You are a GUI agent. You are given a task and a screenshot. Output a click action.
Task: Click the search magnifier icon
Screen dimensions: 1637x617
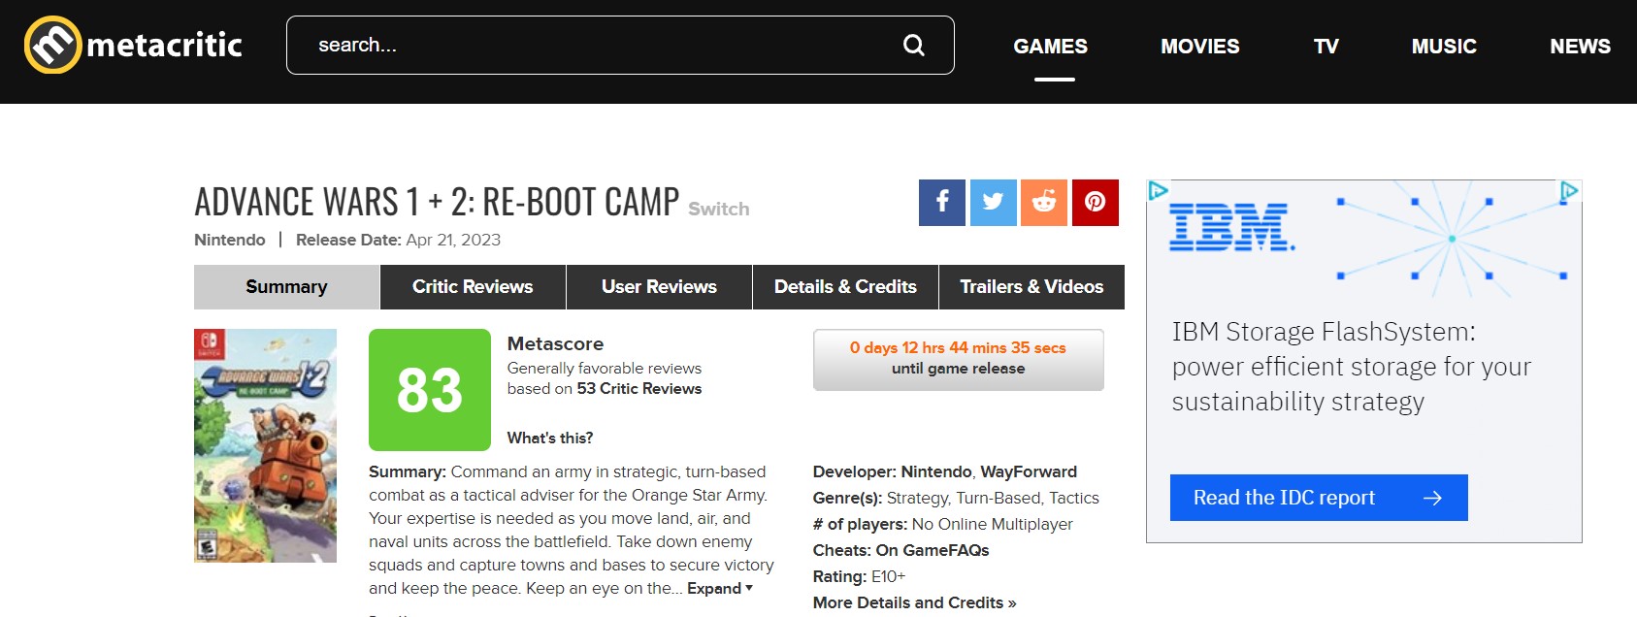click(914, 45)
